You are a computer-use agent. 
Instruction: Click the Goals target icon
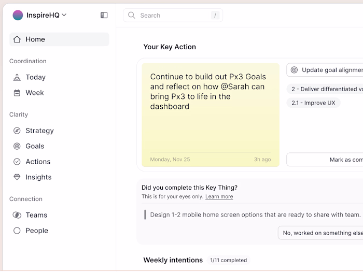pyautogui.click(x=17, y=146)
